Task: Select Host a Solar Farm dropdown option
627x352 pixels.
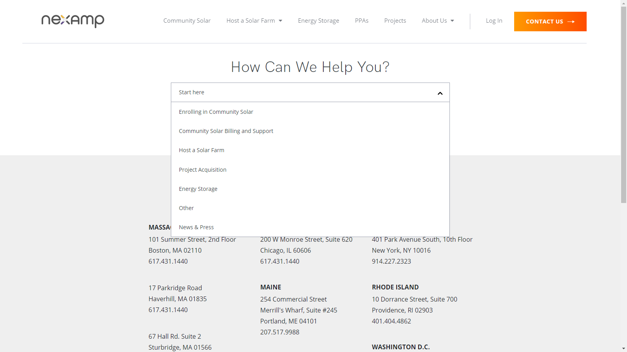Action: [x=310, y=150]
